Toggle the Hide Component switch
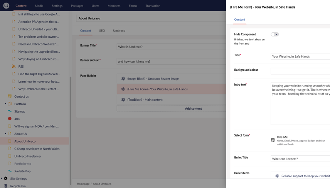The image size is (330, 188). pyautogui.click(x=274, y=34)
